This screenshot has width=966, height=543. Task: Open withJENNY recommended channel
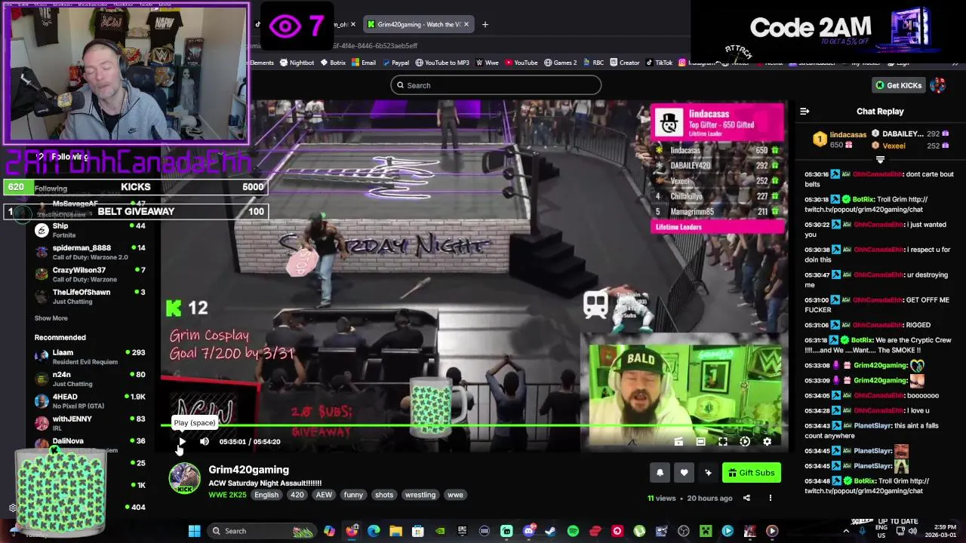[89, 423]
